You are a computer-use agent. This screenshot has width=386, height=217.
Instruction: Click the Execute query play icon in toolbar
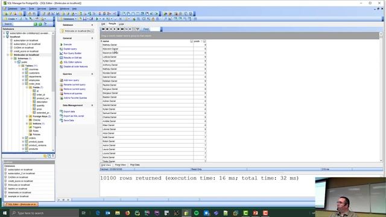[x=97, y=19]
